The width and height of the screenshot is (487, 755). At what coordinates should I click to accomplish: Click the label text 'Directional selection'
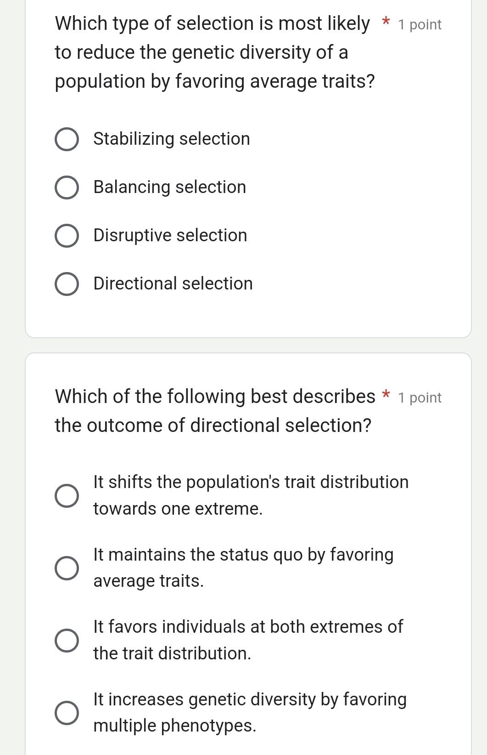tap(173, 284)
